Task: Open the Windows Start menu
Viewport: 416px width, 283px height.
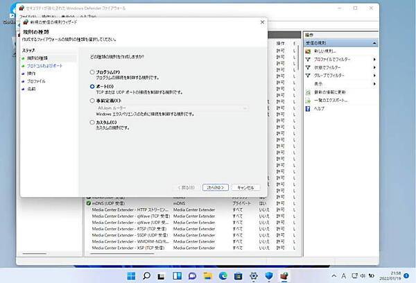Action: 131,276
